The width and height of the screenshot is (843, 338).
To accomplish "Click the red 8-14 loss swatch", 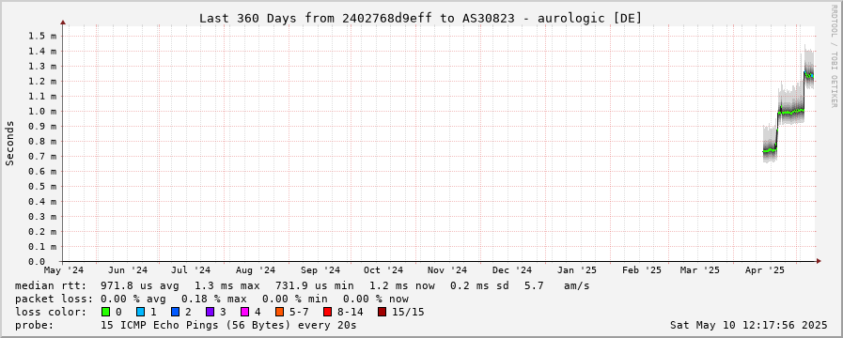I will pyautogui.click(x=327, y=312).
